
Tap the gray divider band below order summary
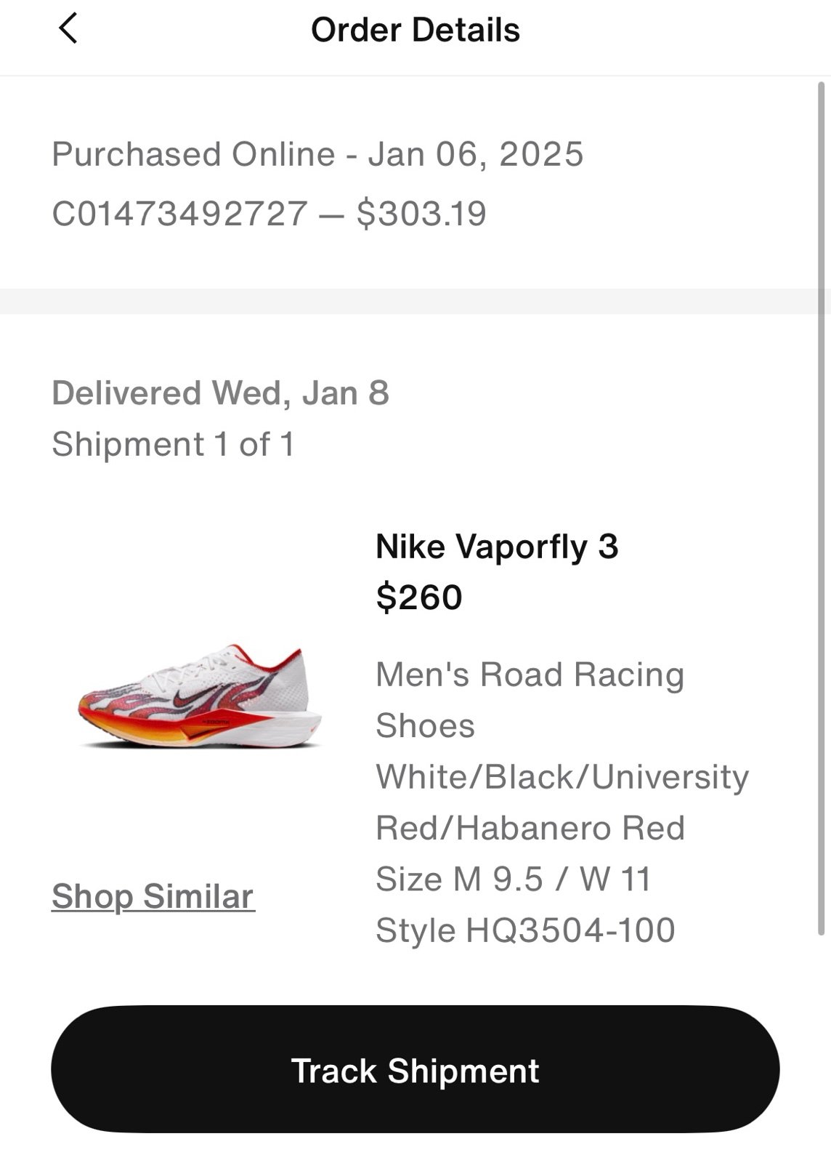click(415, 302)
